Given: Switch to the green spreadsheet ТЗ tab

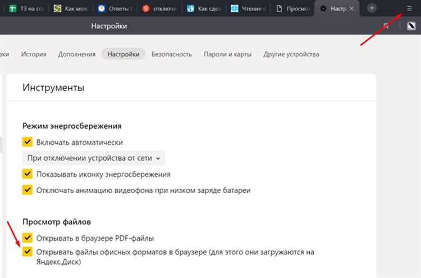Looking at the screenshot, I should [x=24, y=9].
